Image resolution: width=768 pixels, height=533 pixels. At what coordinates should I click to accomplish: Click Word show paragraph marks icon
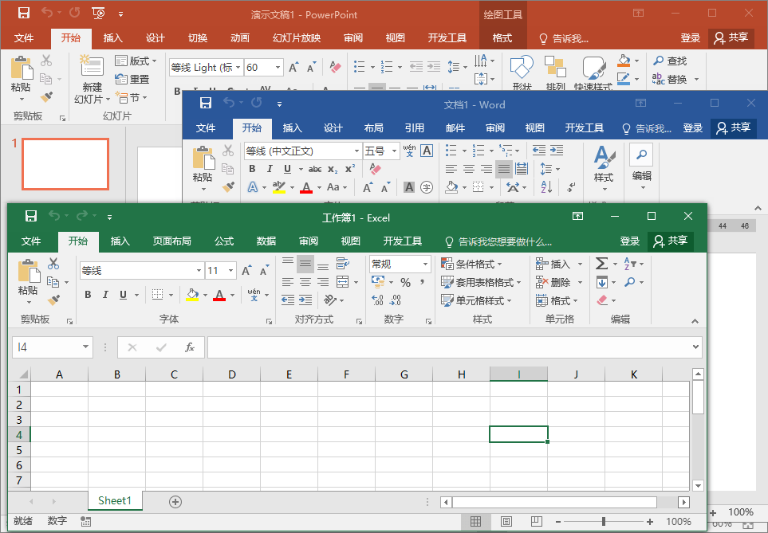[x=571, y=187]
